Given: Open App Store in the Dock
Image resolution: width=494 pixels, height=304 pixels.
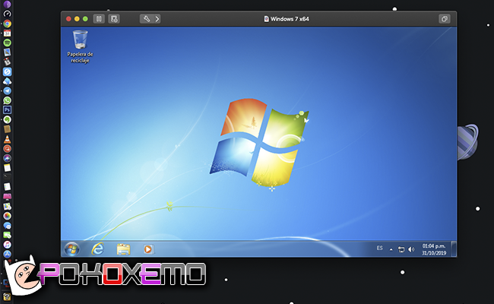Looking at the screenshot, I should coord(8,254).
